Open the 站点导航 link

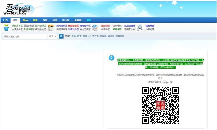(117, 26)
